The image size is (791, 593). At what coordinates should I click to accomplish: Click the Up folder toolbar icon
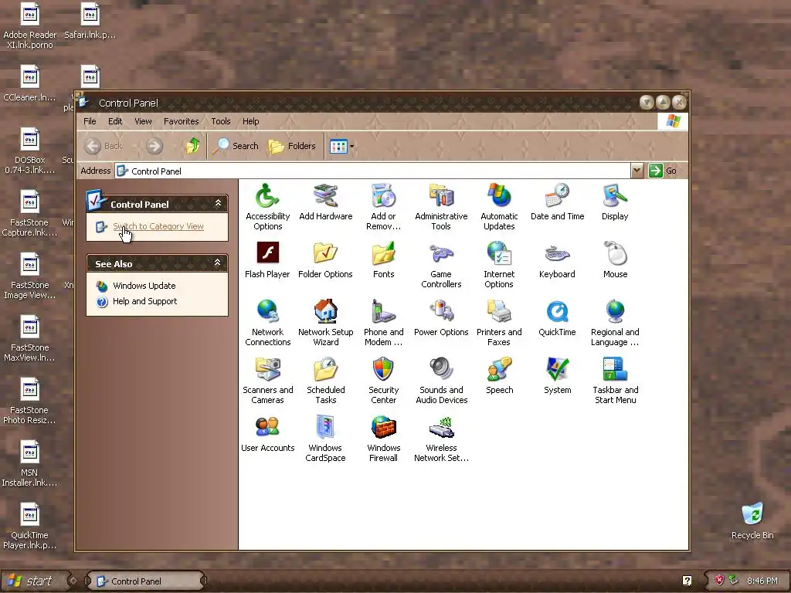192,146
